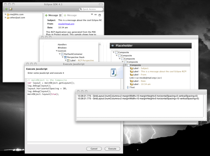Click the Text widget icon in tree

[x=129, y=88]
